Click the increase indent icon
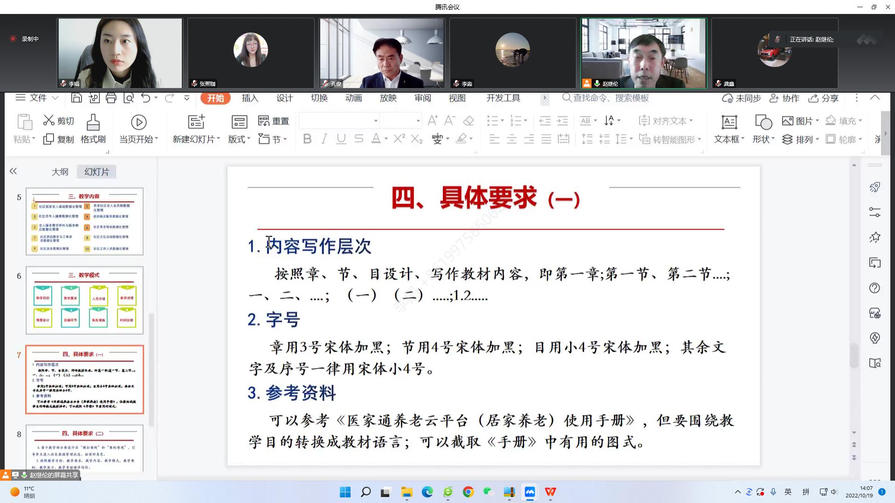Screen dimensions: 895x503 pyautogui.click(x=563, y=121)
